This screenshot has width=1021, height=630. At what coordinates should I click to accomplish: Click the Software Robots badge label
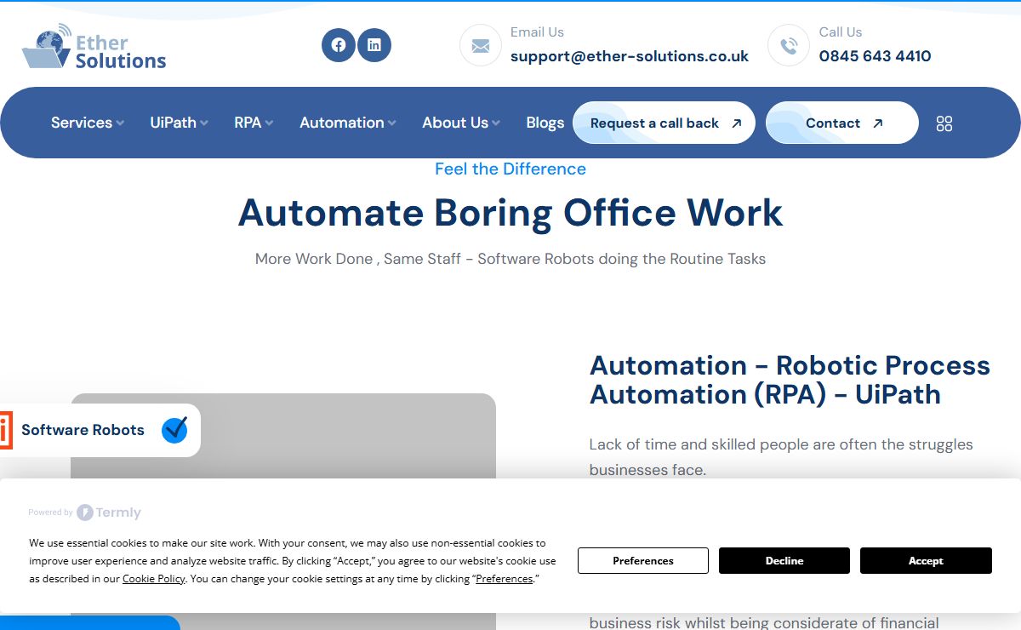point(83,430)
